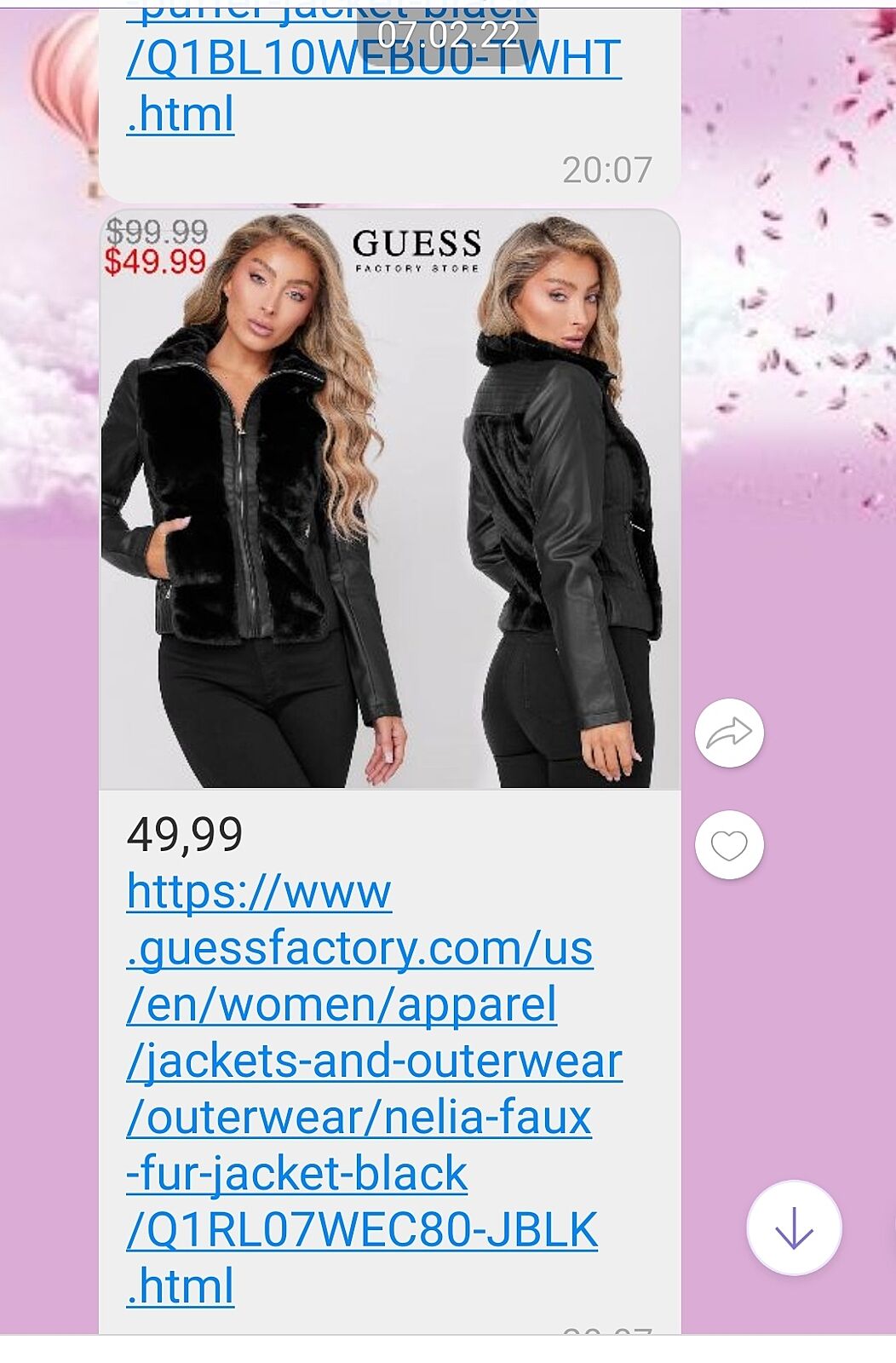Click the .html ending of the top link
The height and width of the screenshot is (1363, 896).
[180, 114]
